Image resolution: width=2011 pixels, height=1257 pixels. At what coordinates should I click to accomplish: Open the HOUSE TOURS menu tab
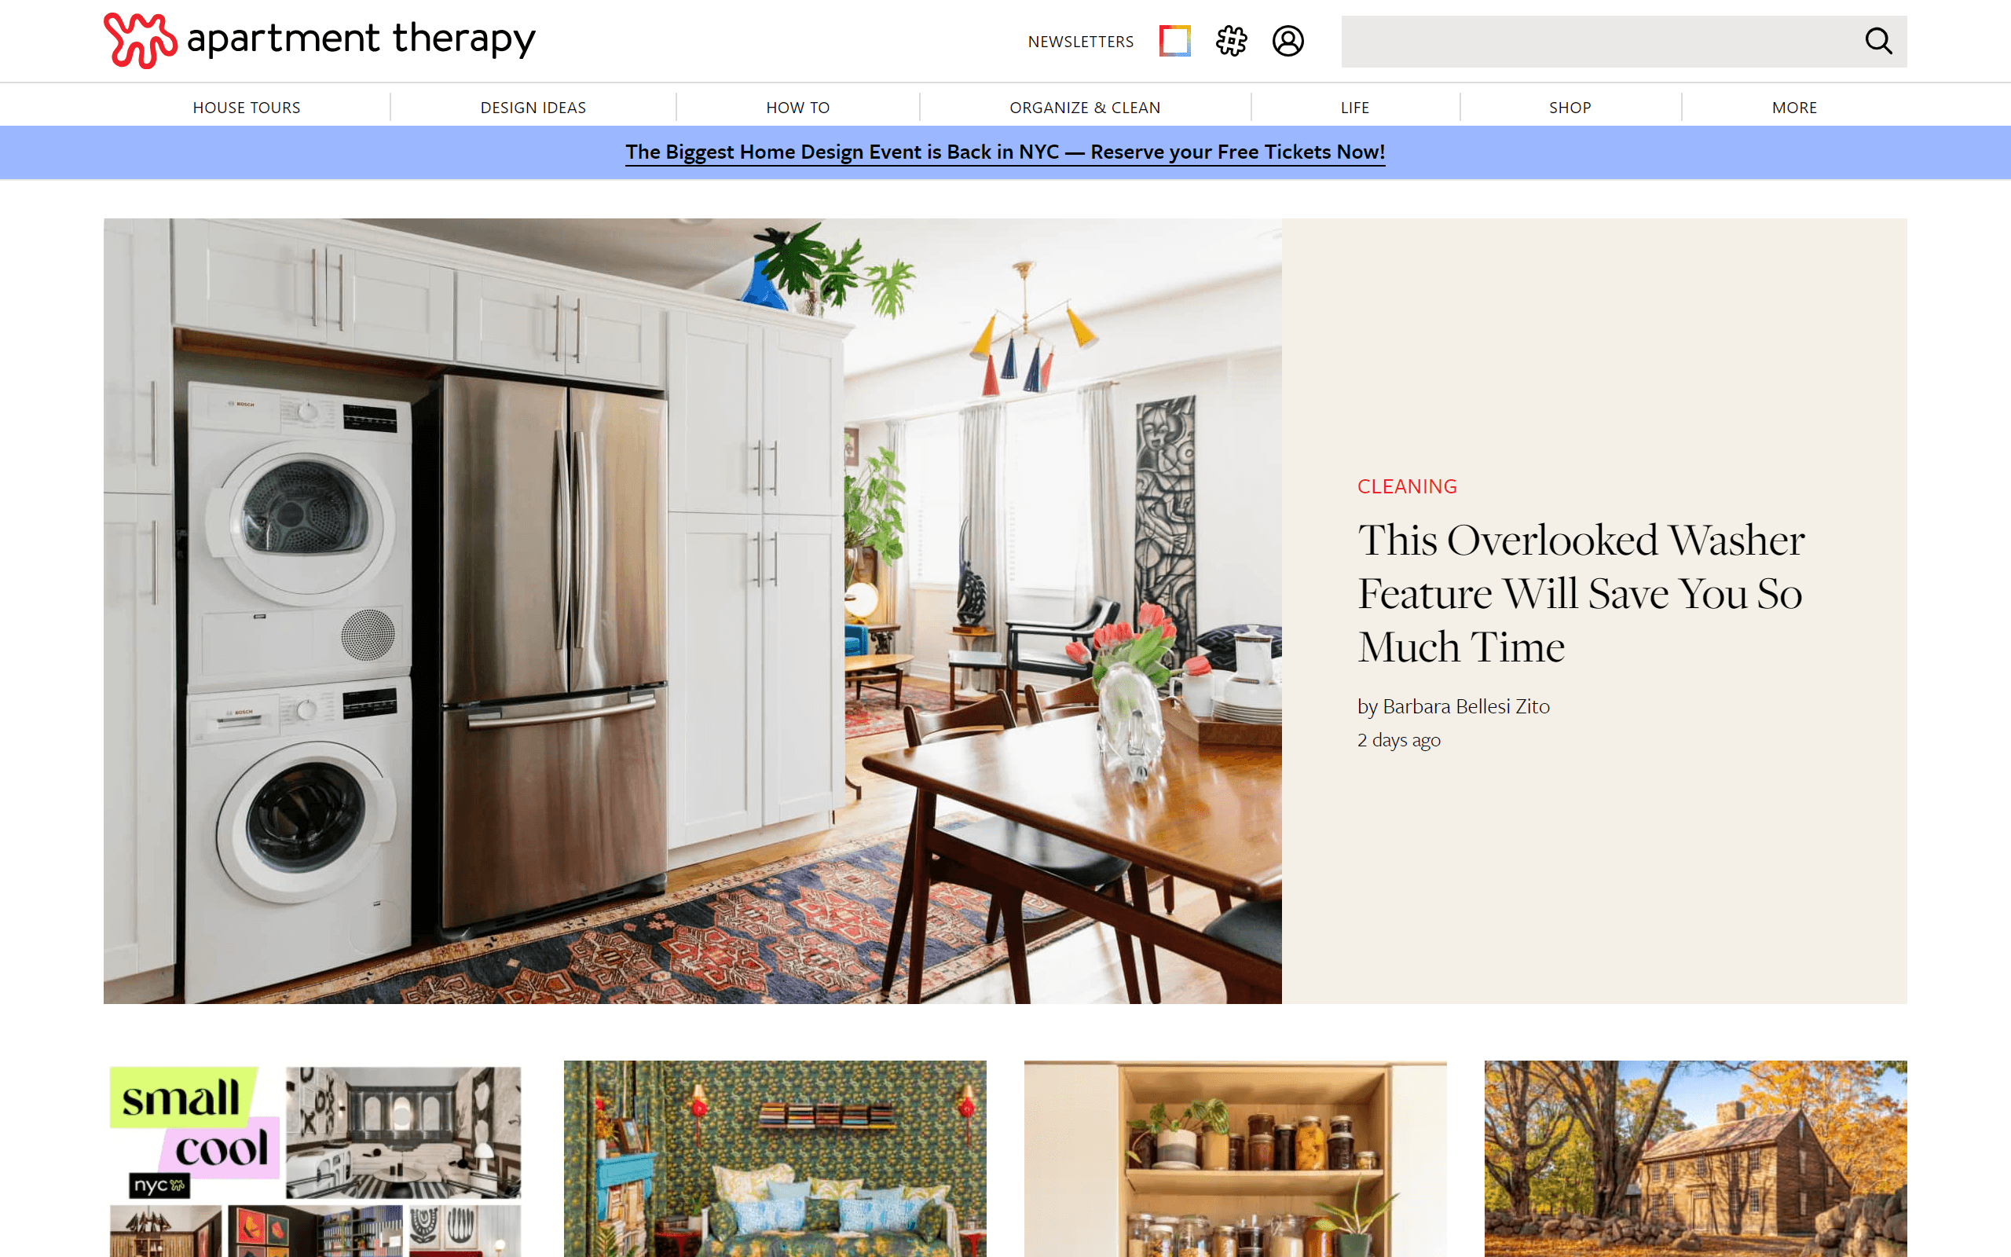coord(246,106)
